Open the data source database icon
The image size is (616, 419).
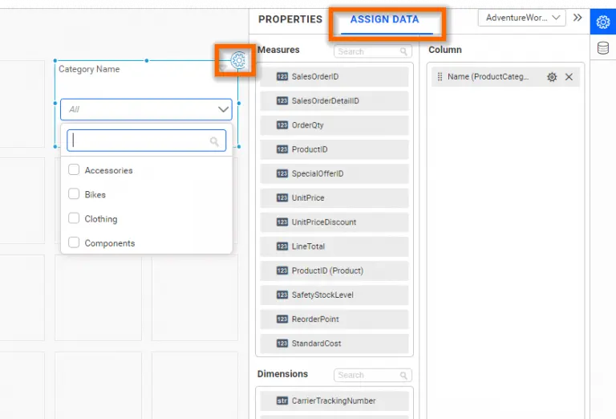click(x=603, y=48)
